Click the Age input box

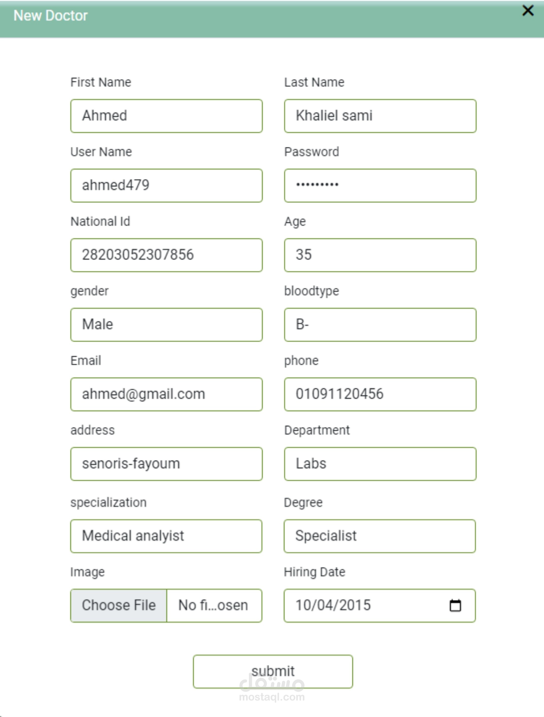(x=380, y=255)
